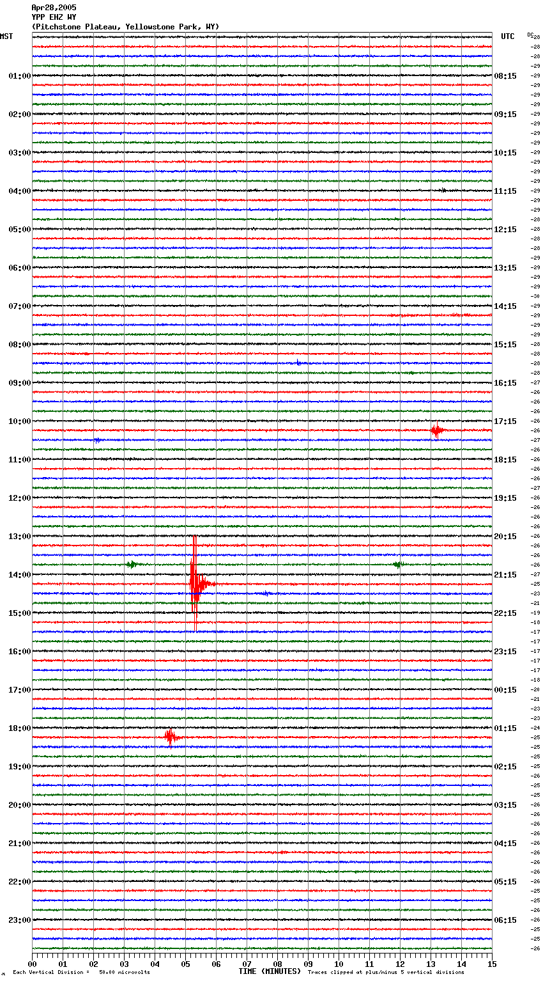Click the 10:00 MST time label
543x981 pixels.
coord(20,421)
